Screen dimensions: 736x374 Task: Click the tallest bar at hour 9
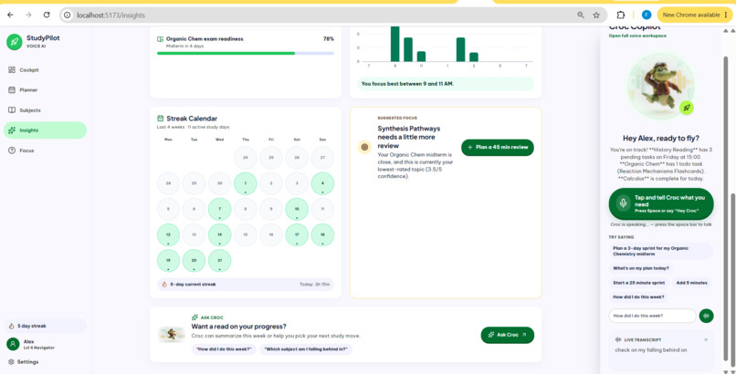(x=395, y=44)
